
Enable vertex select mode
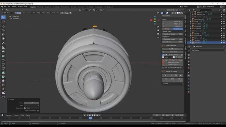16,13
